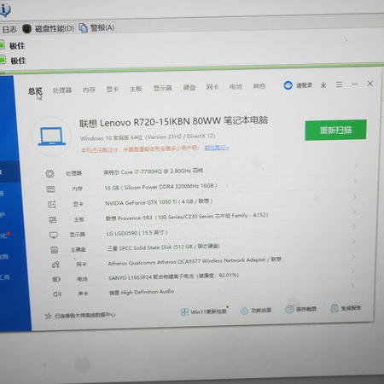Open the hamburger menu icon

pyautogui.click(x=339, y=84)
